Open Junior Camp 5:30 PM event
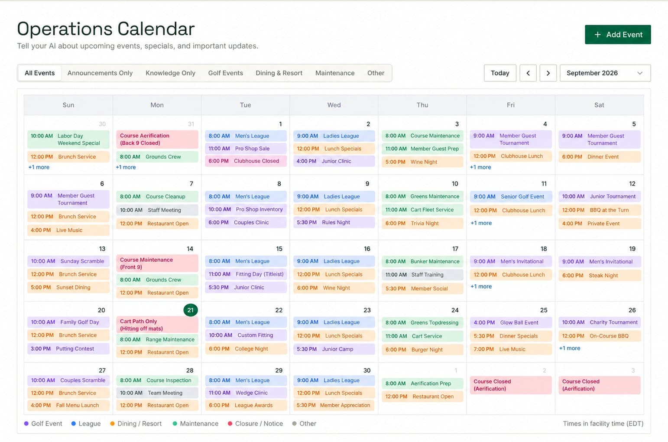Viewport: 668px width, 442px height. tap(334, 349)
